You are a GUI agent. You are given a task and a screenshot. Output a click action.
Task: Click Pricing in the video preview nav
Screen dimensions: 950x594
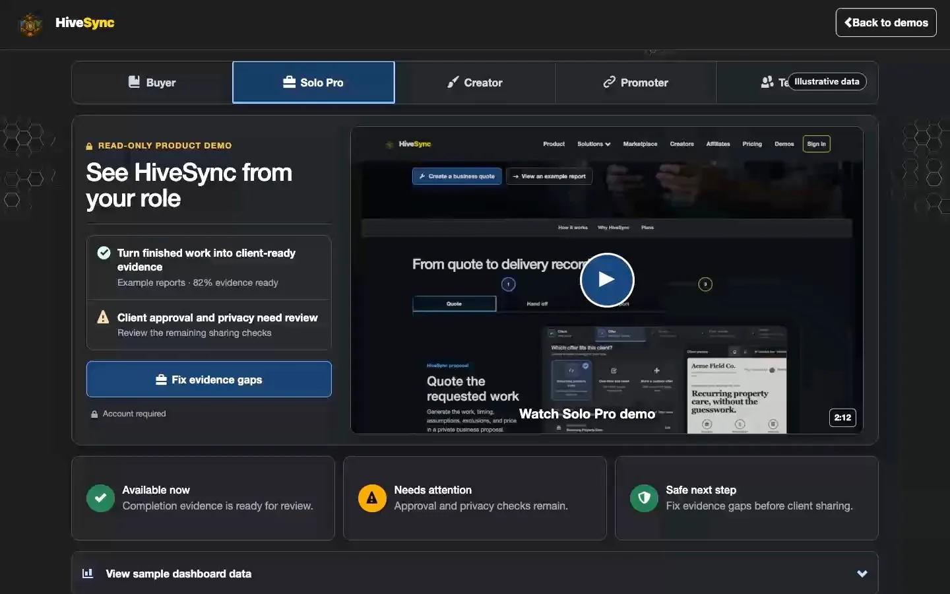752,144
